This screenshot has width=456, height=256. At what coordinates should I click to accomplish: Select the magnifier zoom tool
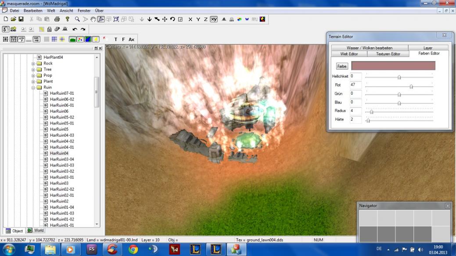coord(77,19)
